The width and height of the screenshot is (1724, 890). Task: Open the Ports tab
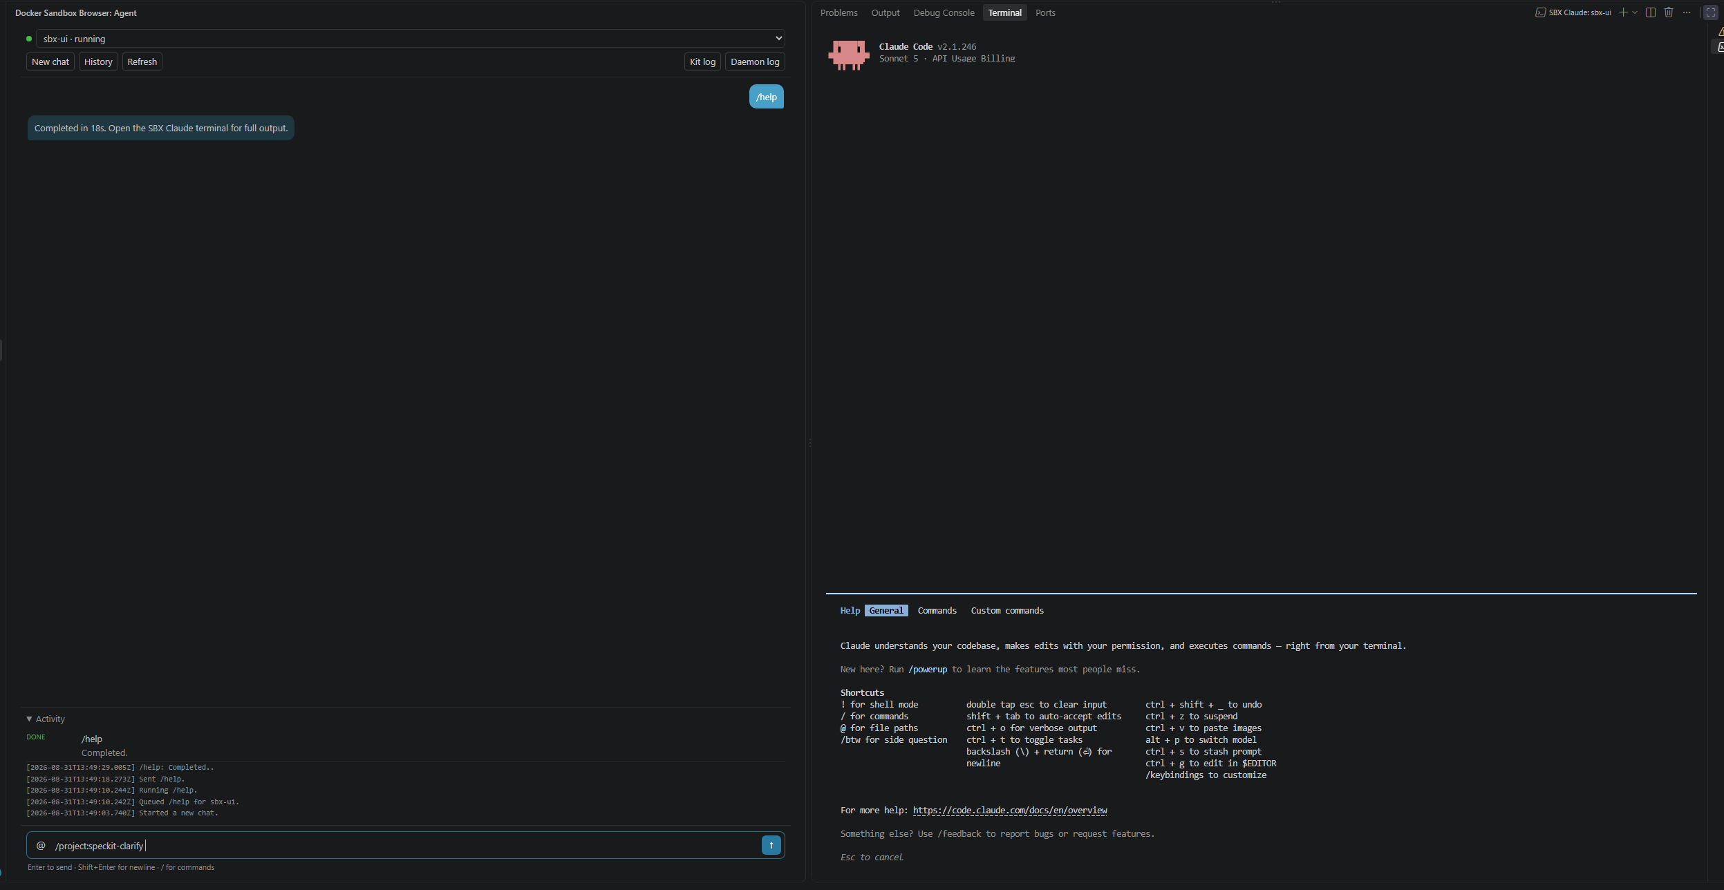(x=1045, y=12)
